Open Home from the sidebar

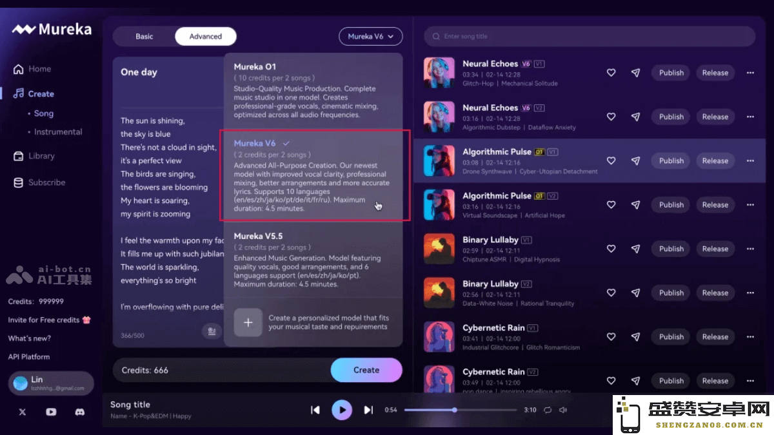pyautogui.click(x=32, y=69)
